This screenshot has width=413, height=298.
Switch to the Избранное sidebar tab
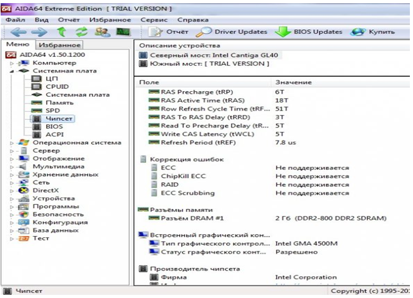coord(59,45)
